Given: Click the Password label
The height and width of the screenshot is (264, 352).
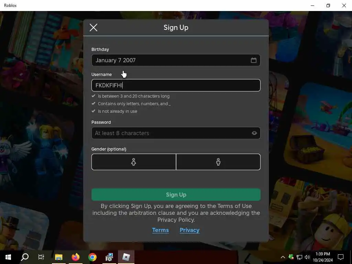Looking at the screenshot, I should pyautogui.click(x=101, y=122).
